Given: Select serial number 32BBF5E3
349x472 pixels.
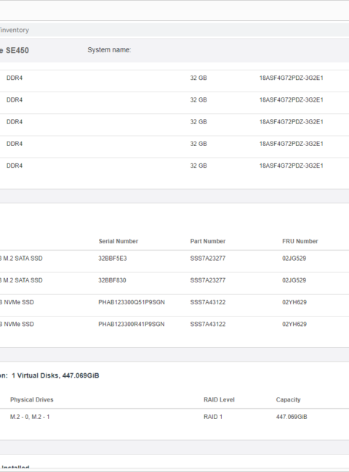Looking at the screenshot, I should [x=113, y=259].
